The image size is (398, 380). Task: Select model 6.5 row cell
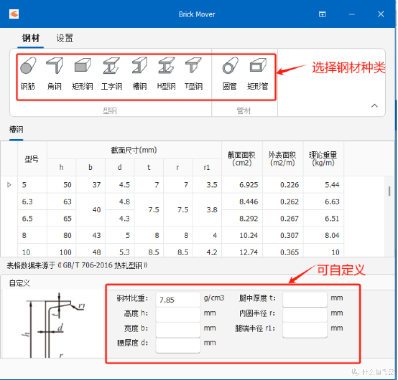[32, 219]
